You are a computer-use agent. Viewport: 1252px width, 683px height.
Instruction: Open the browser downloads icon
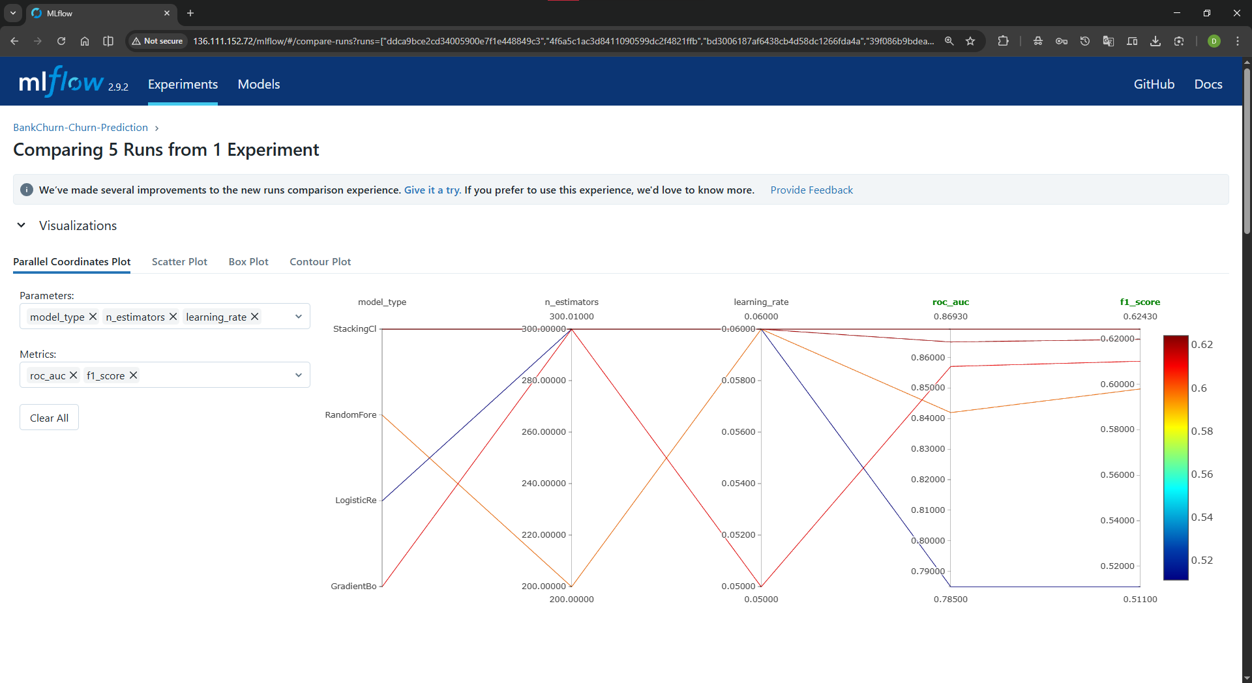click(x=1155, y=41)
